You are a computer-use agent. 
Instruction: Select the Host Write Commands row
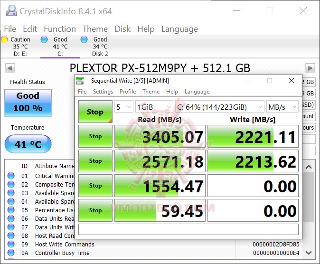click(x=154, y=244)
